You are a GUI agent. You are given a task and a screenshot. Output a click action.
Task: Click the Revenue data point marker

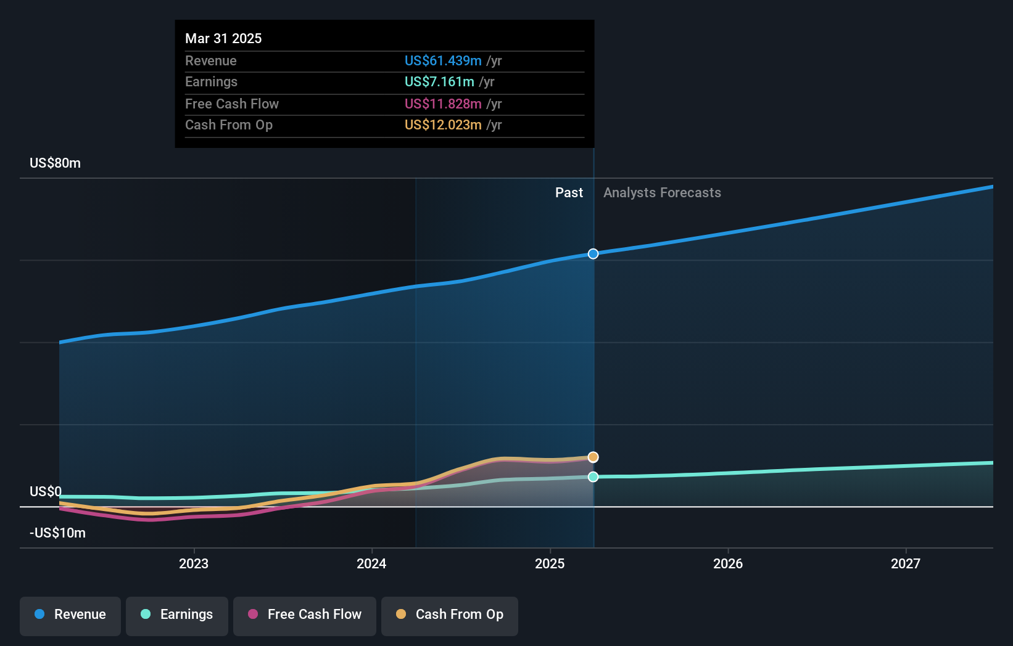pos(593,254)
